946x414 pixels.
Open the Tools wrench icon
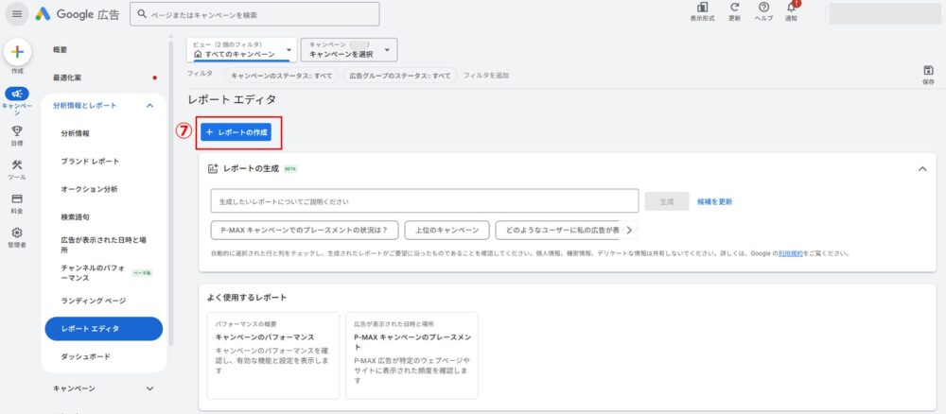point(17,165)
